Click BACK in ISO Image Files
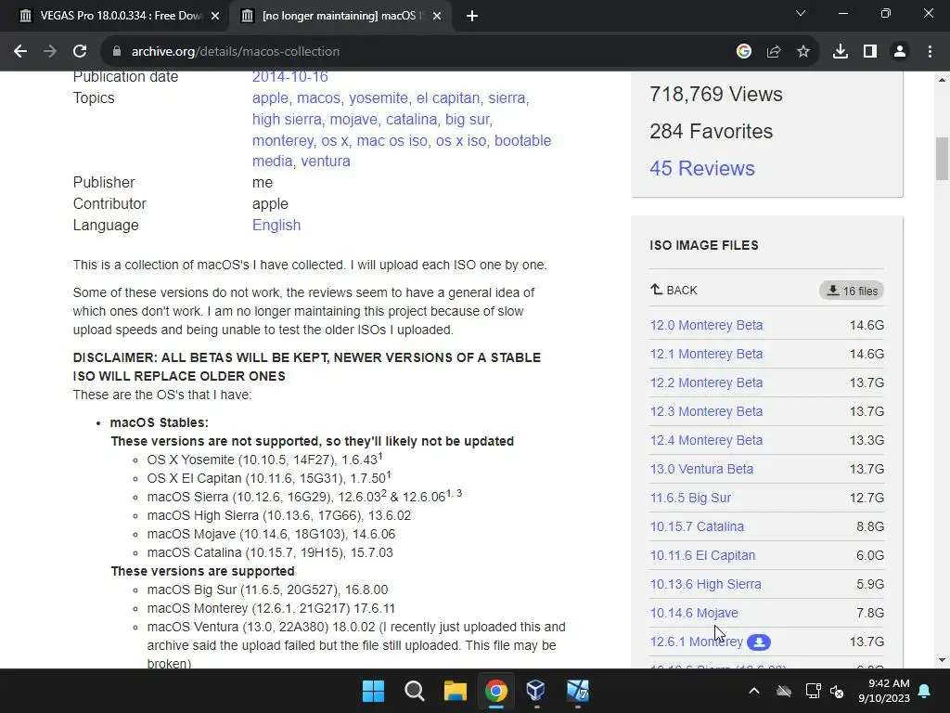 (x=674, y=291)
